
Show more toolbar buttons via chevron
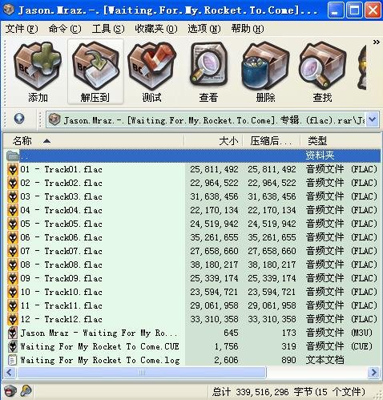click(377, 42)
